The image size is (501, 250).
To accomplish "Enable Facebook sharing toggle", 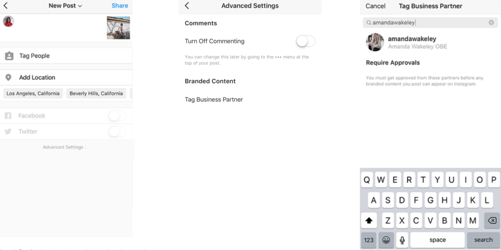I will pos(117,116).
